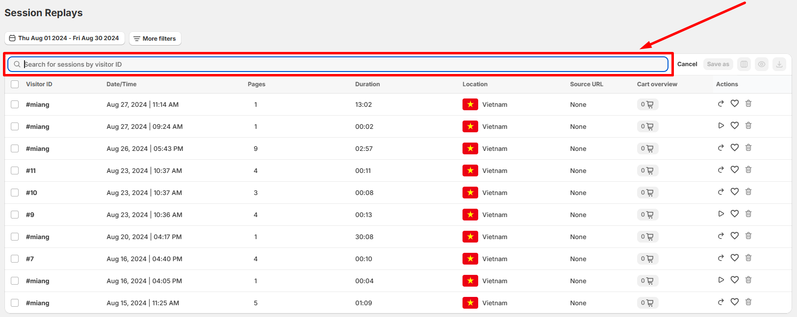Expand the More filters options
This screenshot has width=797, height=317.
coord(155,39)
